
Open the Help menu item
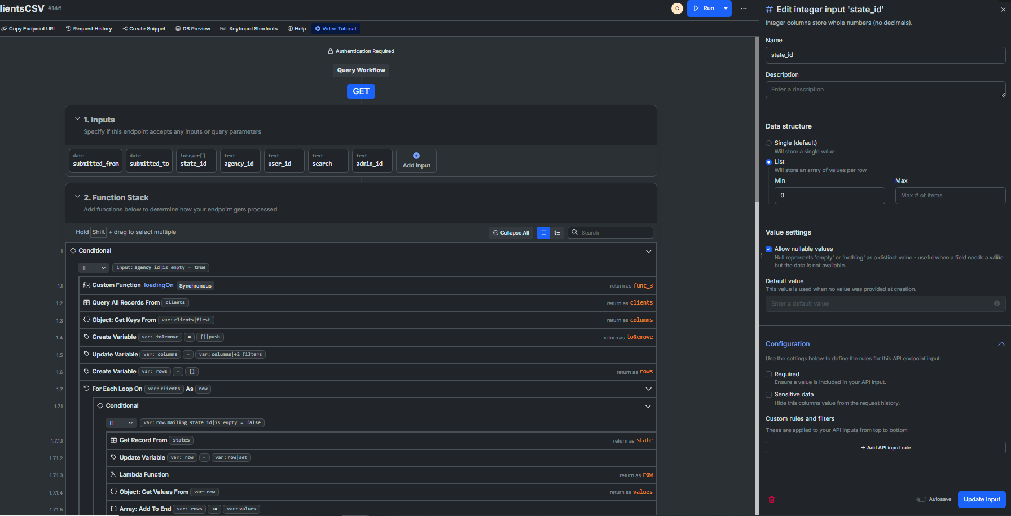[x=297, y=29]
